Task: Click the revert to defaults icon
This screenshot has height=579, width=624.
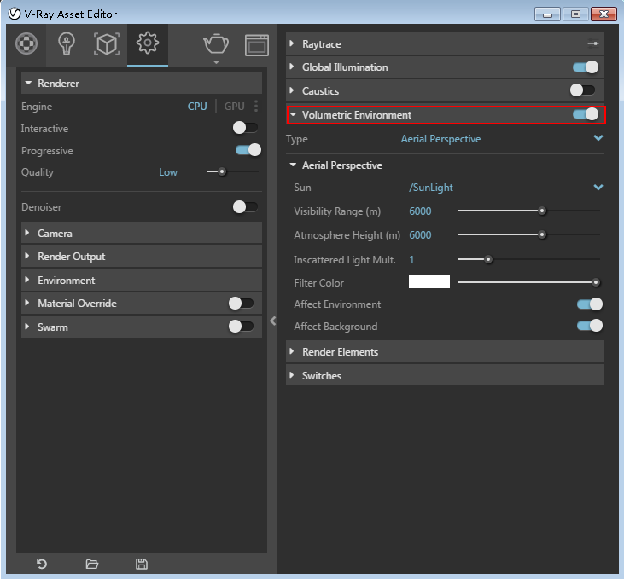Action: [41, 564]
